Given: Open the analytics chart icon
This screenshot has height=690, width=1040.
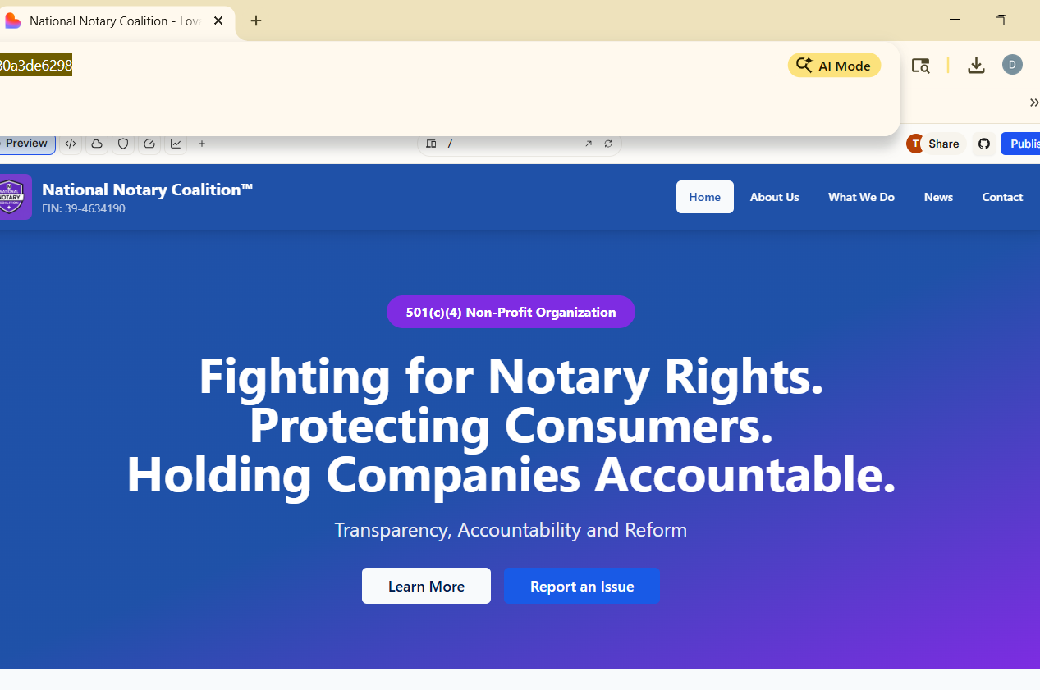Looking at the screenshot, I should click(x=176, y=144).
